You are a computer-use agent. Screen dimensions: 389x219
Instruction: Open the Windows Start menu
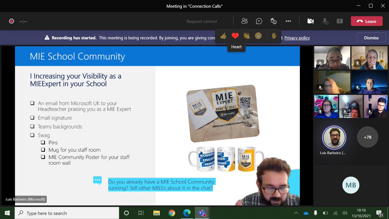pyautogui.click(x=7, y=213)
